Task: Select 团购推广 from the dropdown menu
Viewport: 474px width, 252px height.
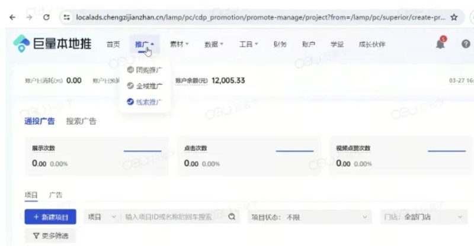Action: click(145, 70)
